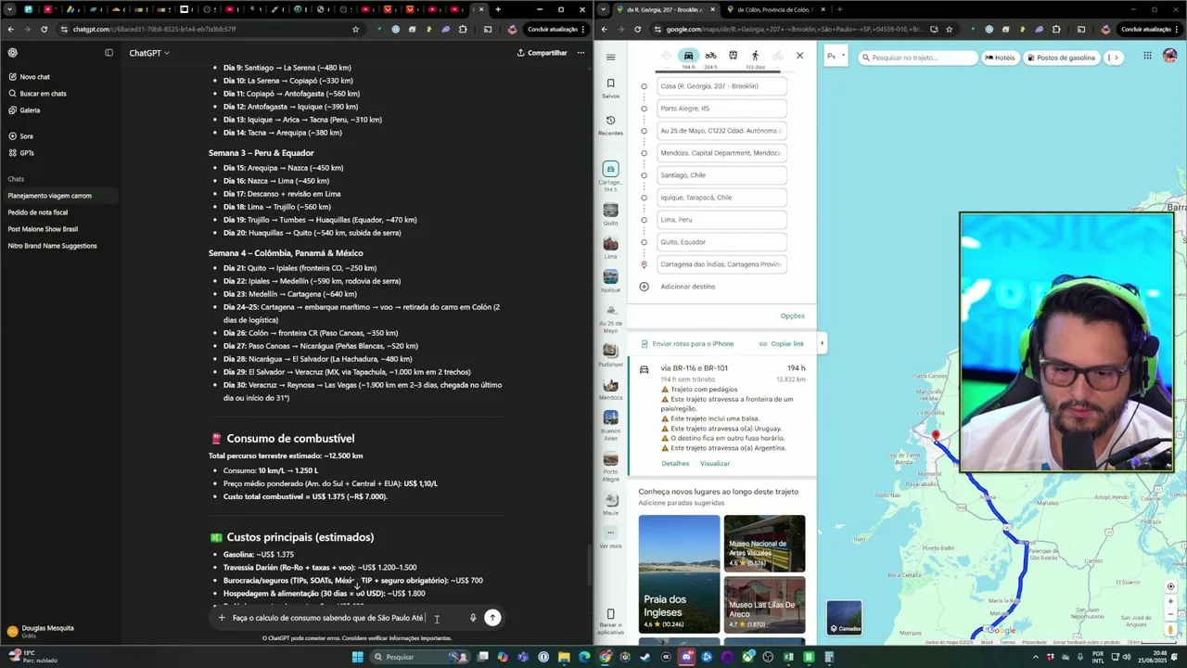Select public transit travel mode
The width and height of the screenshot is (1187, 668).
coord(733,56)
